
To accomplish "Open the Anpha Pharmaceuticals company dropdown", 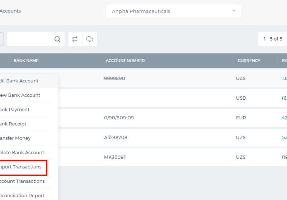I will coord(174,11).
